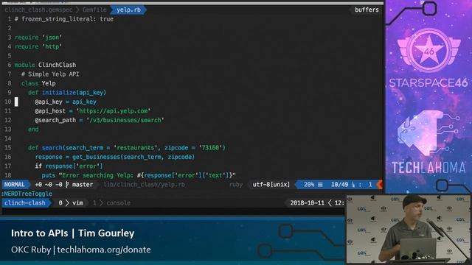472x265 pixels.
Task: Switch to the yelp.rb buffer tab
Action: click(128, 10)
